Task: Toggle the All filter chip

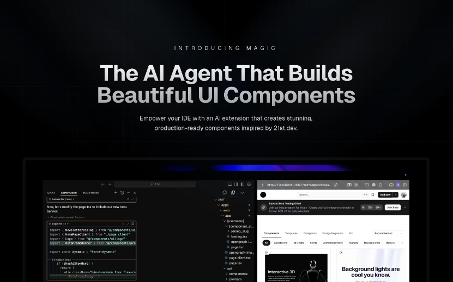Action: (267, 243)
